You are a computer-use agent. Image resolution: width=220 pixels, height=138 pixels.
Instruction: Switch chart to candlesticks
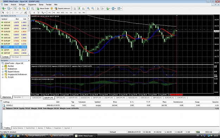(x=79, y=8)
